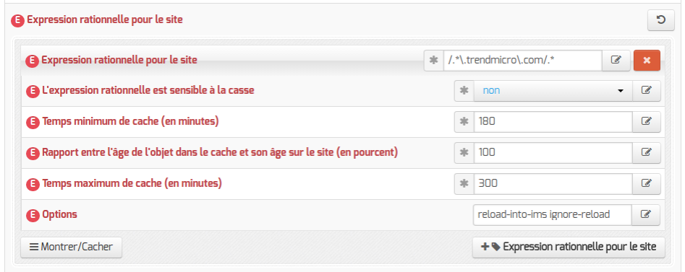Toggle visibility with Montrer/Cacher button
685x272 pixels.
click(x=71, y=247)
